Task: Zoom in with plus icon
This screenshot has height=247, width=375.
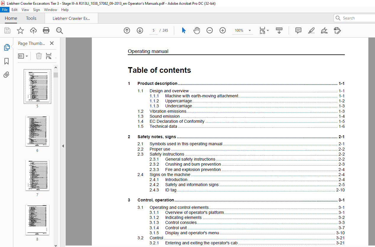Action: (x=223, y=30)
